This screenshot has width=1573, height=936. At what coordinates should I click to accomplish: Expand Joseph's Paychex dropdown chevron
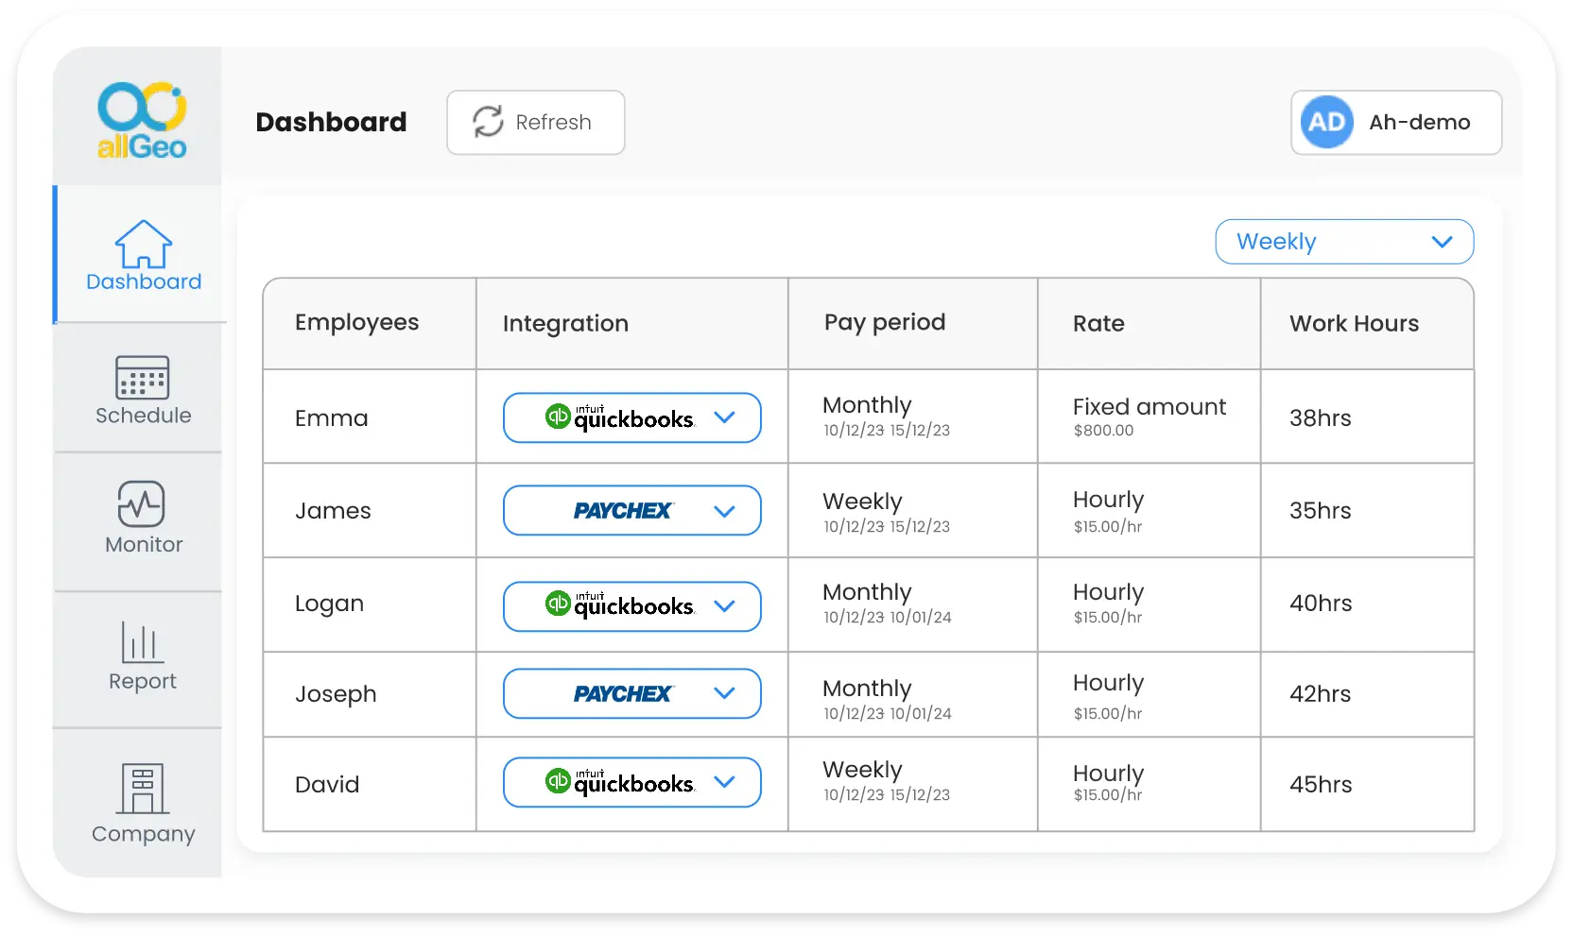tap(726, 693)
